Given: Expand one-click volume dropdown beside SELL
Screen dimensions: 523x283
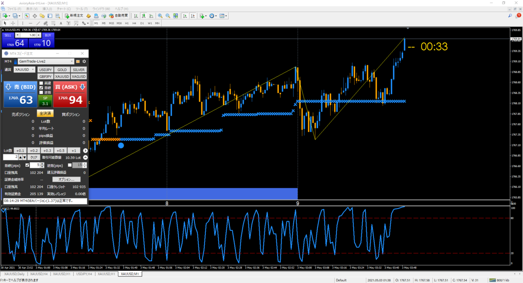Looking at the screenshot, I should 17,35.
